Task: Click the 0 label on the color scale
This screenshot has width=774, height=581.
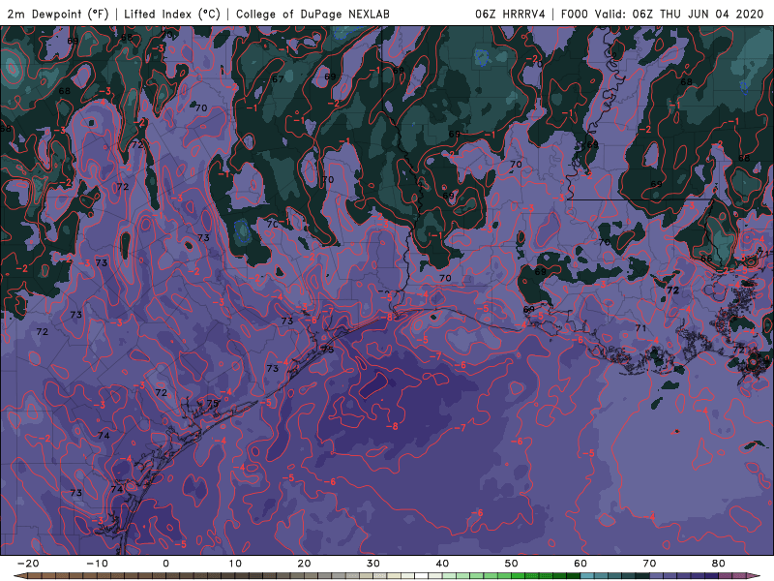Action: (165, 564)
